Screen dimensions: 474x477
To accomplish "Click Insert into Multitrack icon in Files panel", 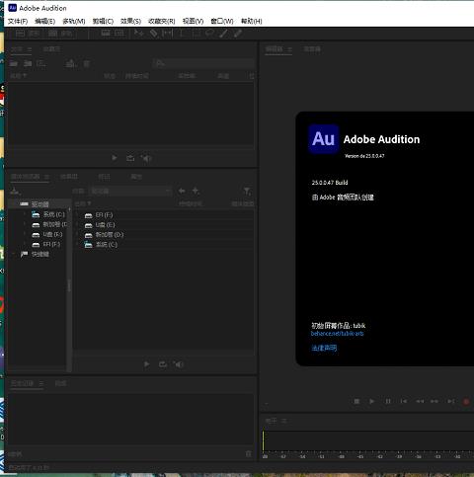I will pyautogui.click(x=71, y=63).
